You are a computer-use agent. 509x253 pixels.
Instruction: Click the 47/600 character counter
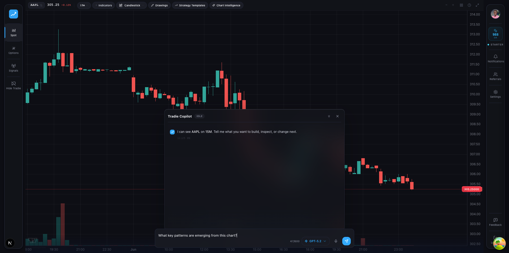point(295,241)
